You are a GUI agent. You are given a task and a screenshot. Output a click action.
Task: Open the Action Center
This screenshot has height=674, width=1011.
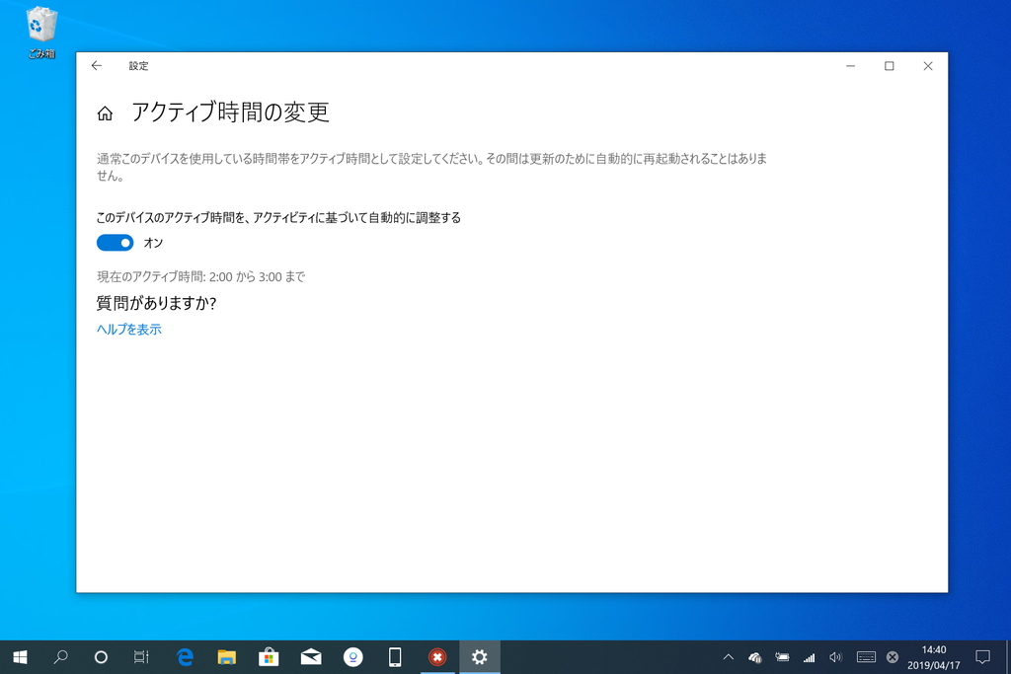[983, 656]
